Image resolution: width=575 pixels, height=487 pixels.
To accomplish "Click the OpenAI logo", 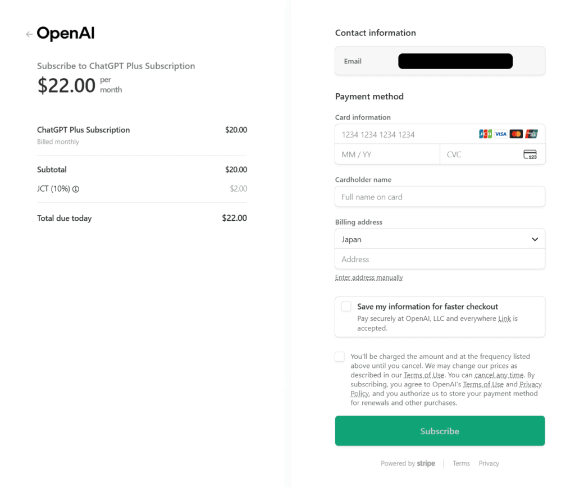I will tap(66, 34).
